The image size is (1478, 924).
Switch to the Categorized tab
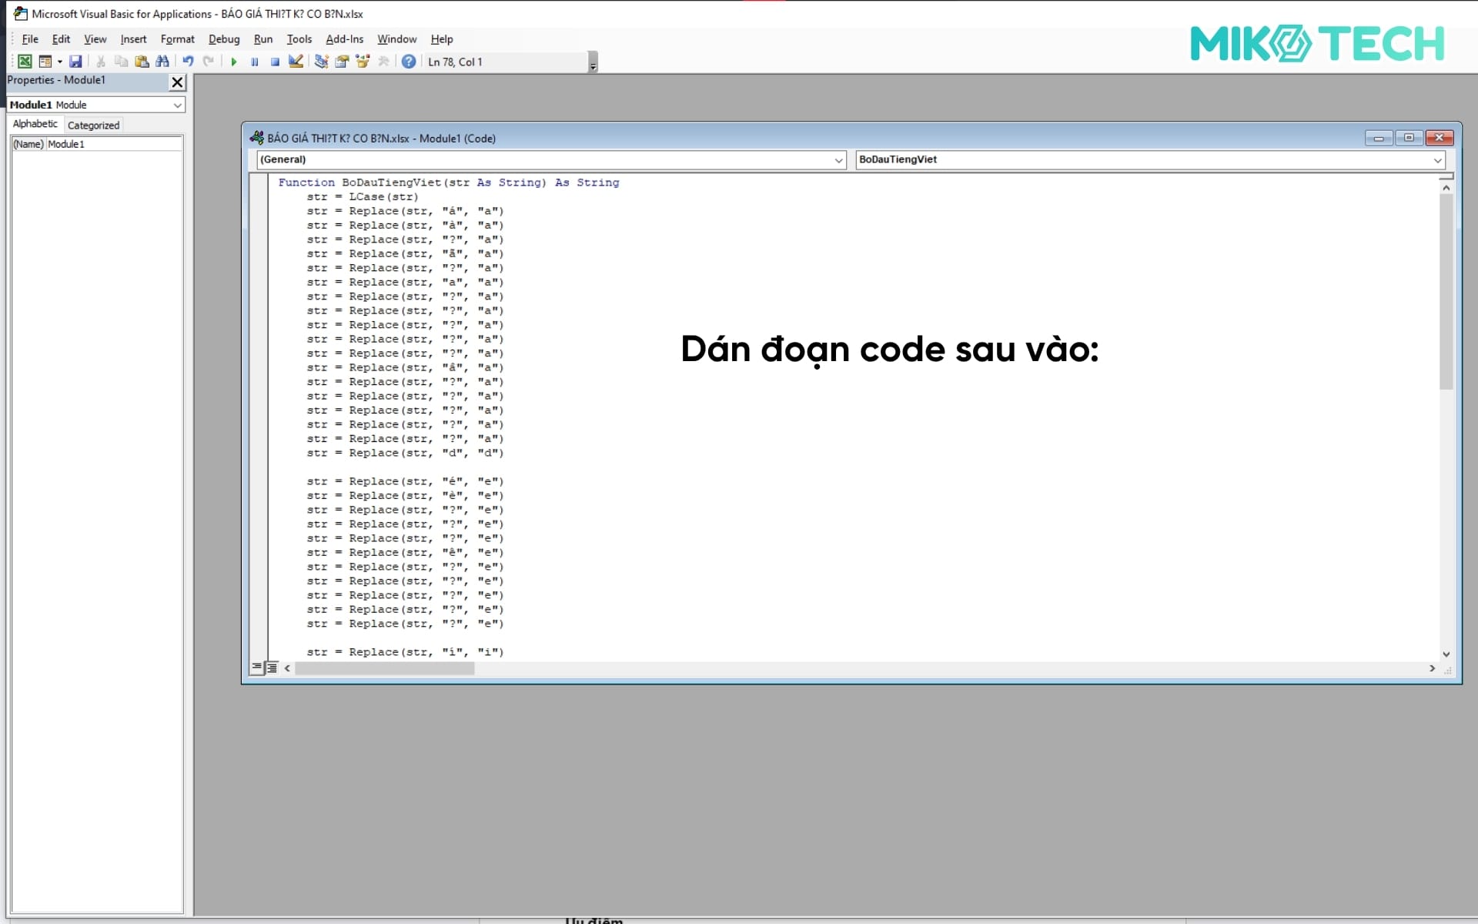93,125
